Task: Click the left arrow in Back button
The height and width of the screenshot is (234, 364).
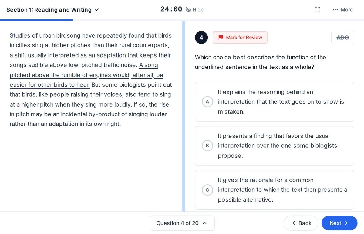Action: 293,223
